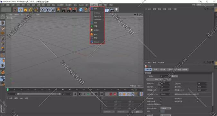Select the Move tool in the toolbar
This screenshot has width=217, height=116.
coord(20,10)
